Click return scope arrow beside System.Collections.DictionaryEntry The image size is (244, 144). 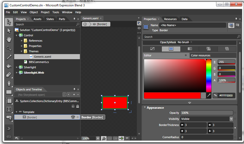click(17, 101)
